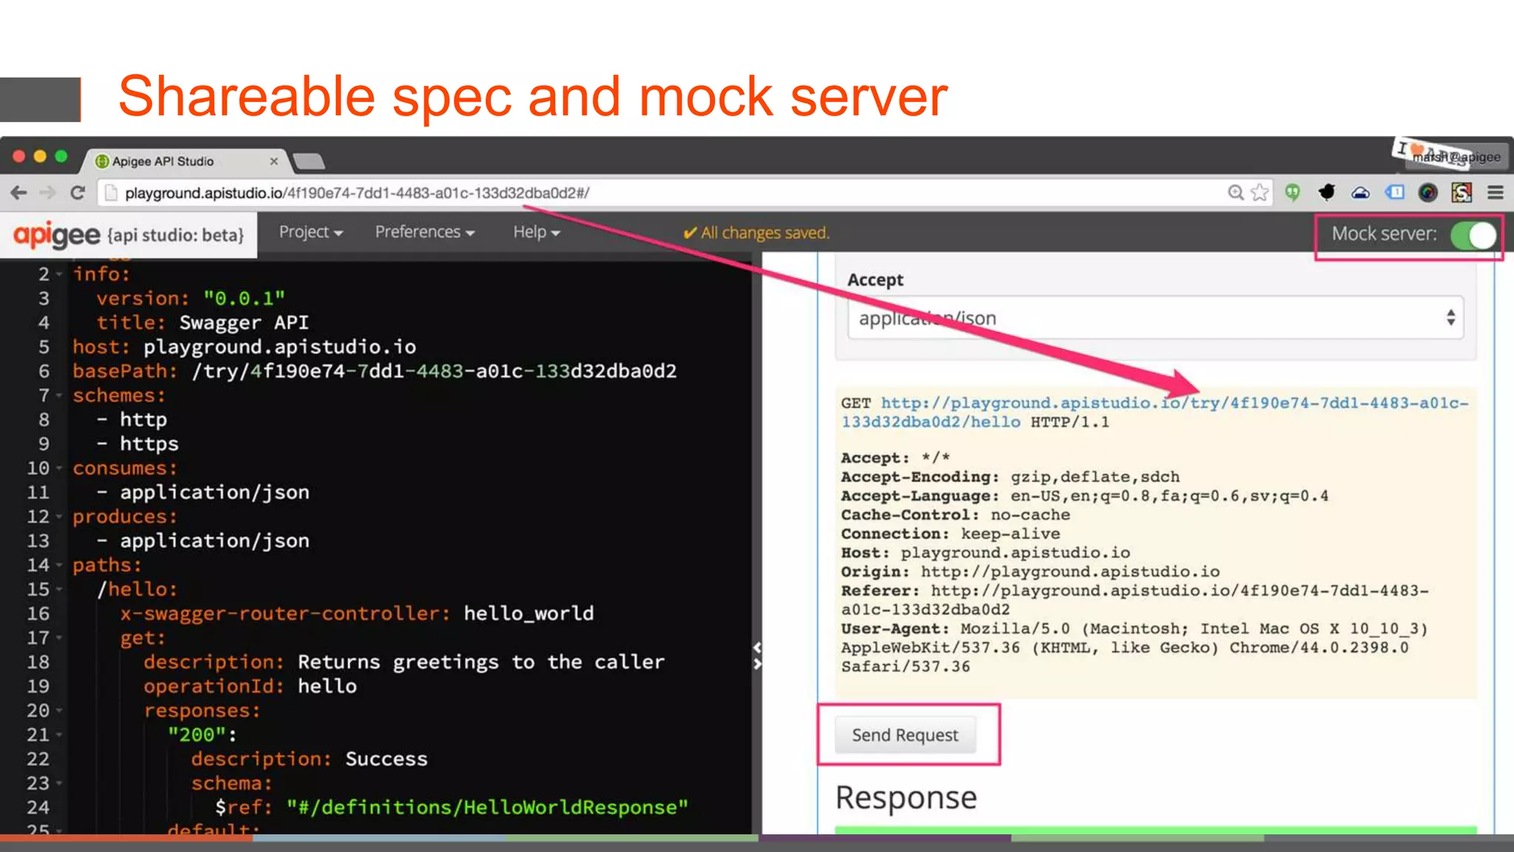Click the cloud extension icon
The height and width of the screenshot is (852, 1514).
pyautogui.click(x=1360, y=193)
